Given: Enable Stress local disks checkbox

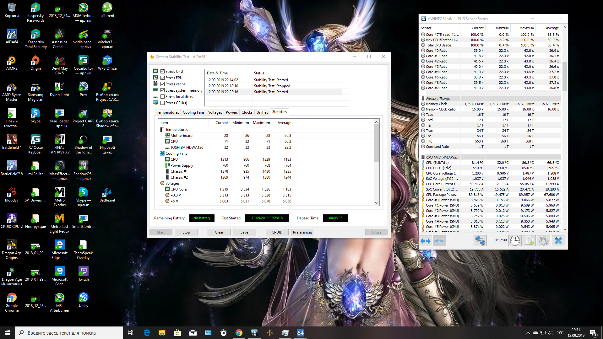Looking at the screenshot, I should click(x=163, y=97).
